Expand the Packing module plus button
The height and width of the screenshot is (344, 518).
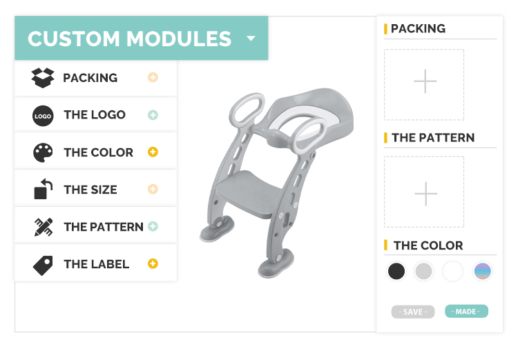pyautogui.click(x=153, y=77)
